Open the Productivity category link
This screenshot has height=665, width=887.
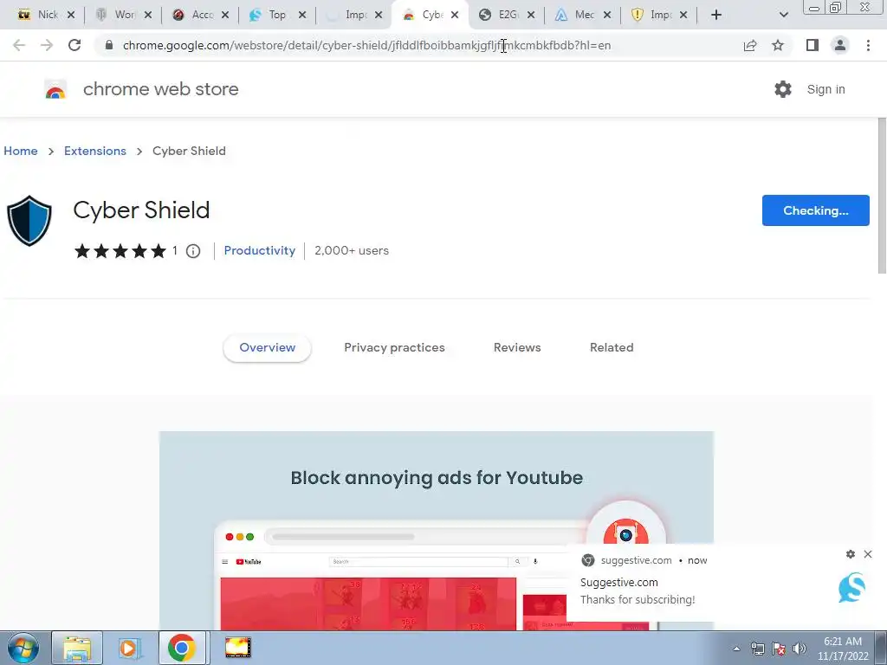click(x=260, y=250)
